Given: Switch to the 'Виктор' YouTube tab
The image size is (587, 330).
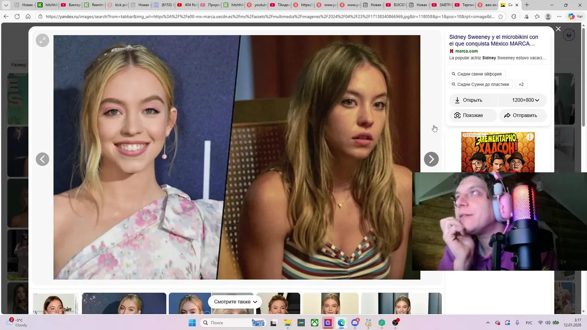Looking at the screenshot, I should coord(70,5).
